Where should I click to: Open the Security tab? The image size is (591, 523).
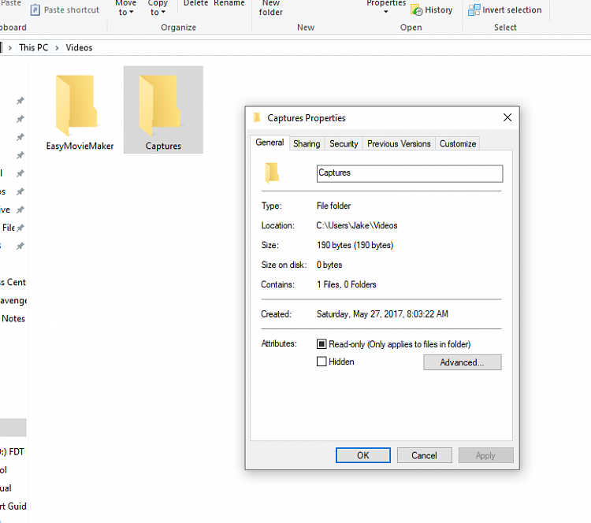[344, 143]
